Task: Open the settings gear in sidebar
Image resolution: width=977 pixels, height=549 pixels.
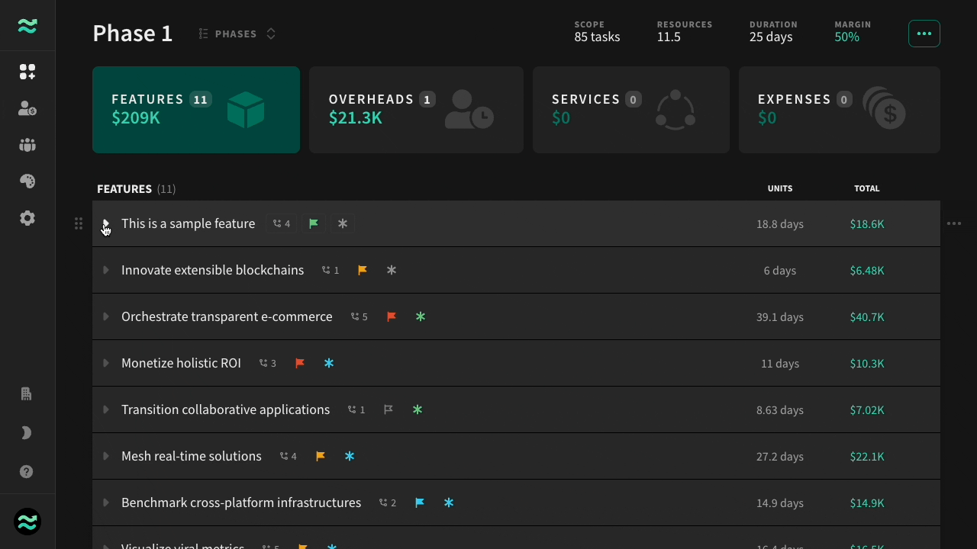Action: [27, 218]
